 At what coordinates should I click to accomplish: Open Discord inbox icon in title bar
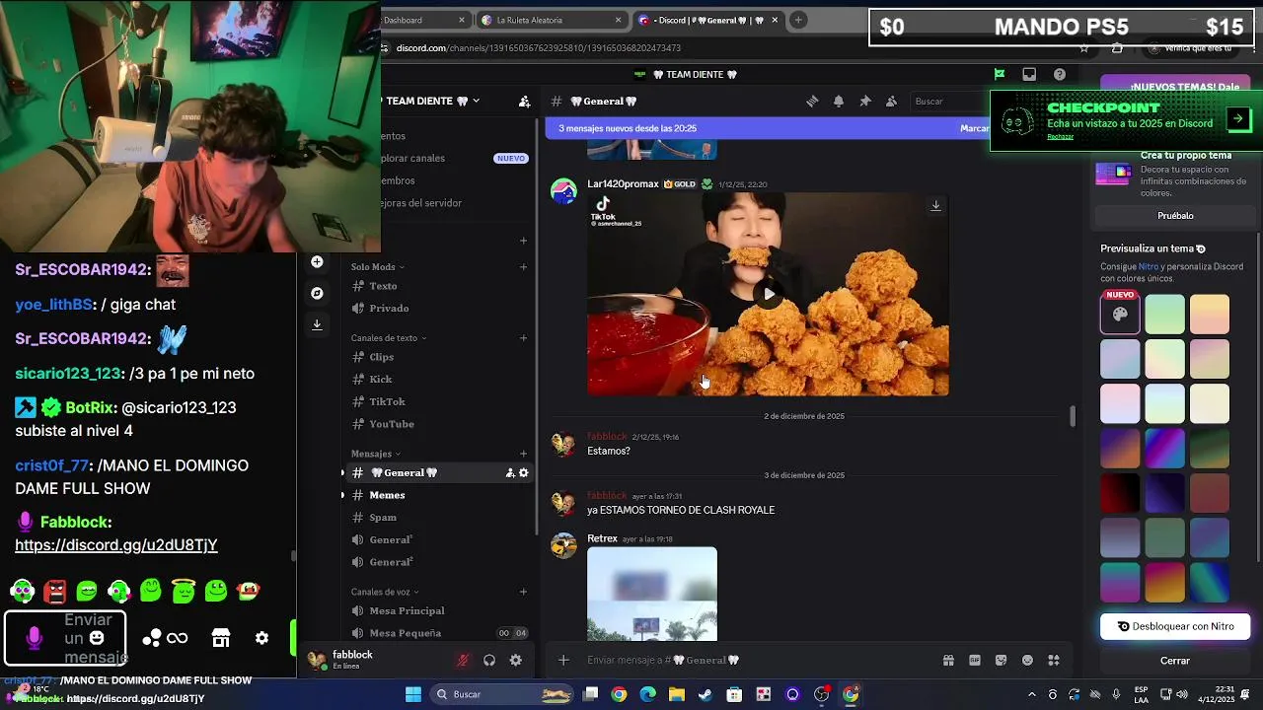point(1029,74)
